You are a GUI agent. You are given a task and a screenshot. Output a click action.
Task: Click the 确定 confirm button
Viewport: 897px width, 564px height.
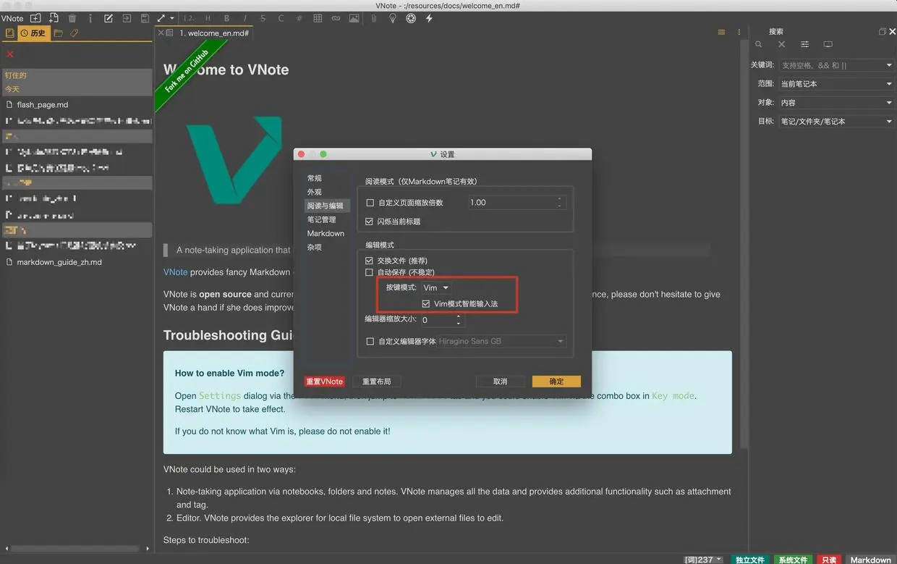(556, 382)
